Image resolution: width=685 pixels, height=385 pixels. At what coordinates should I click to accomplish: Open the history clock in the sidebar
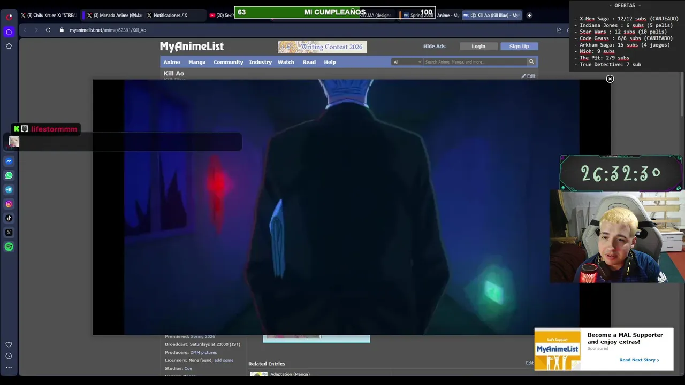click(x=9, y=356)
